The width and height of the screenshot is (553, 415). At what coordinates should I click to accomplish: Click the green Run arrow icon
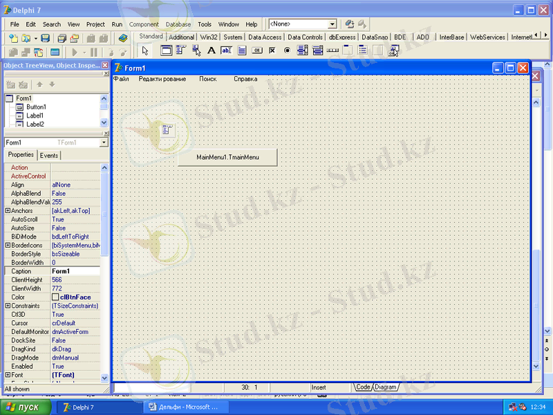(x=74, y=53)
